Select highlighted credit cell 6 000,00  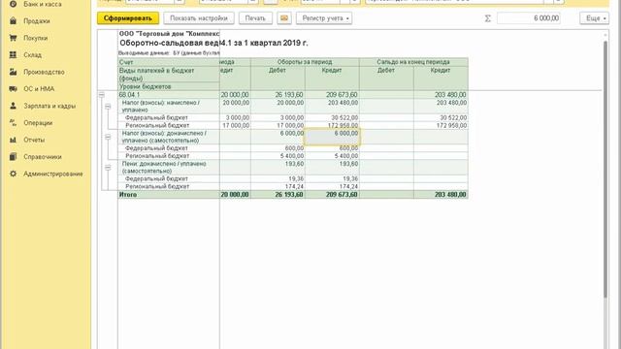(x=332, y=137)
